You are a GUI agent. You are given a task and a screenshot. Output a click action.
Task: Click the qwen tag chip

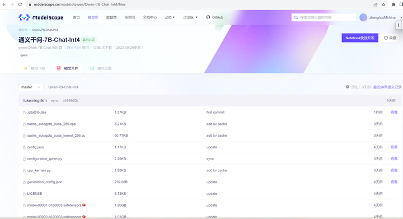pyautogui.click(x=24, y=55)
